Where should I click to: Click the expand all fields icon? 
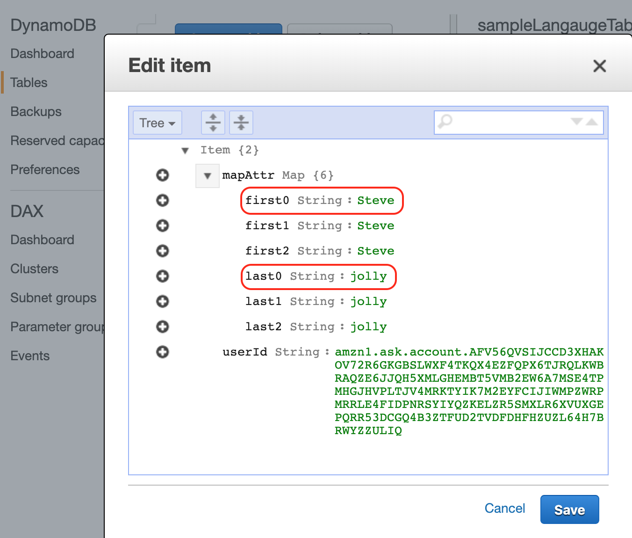click(x=213, y=123)
